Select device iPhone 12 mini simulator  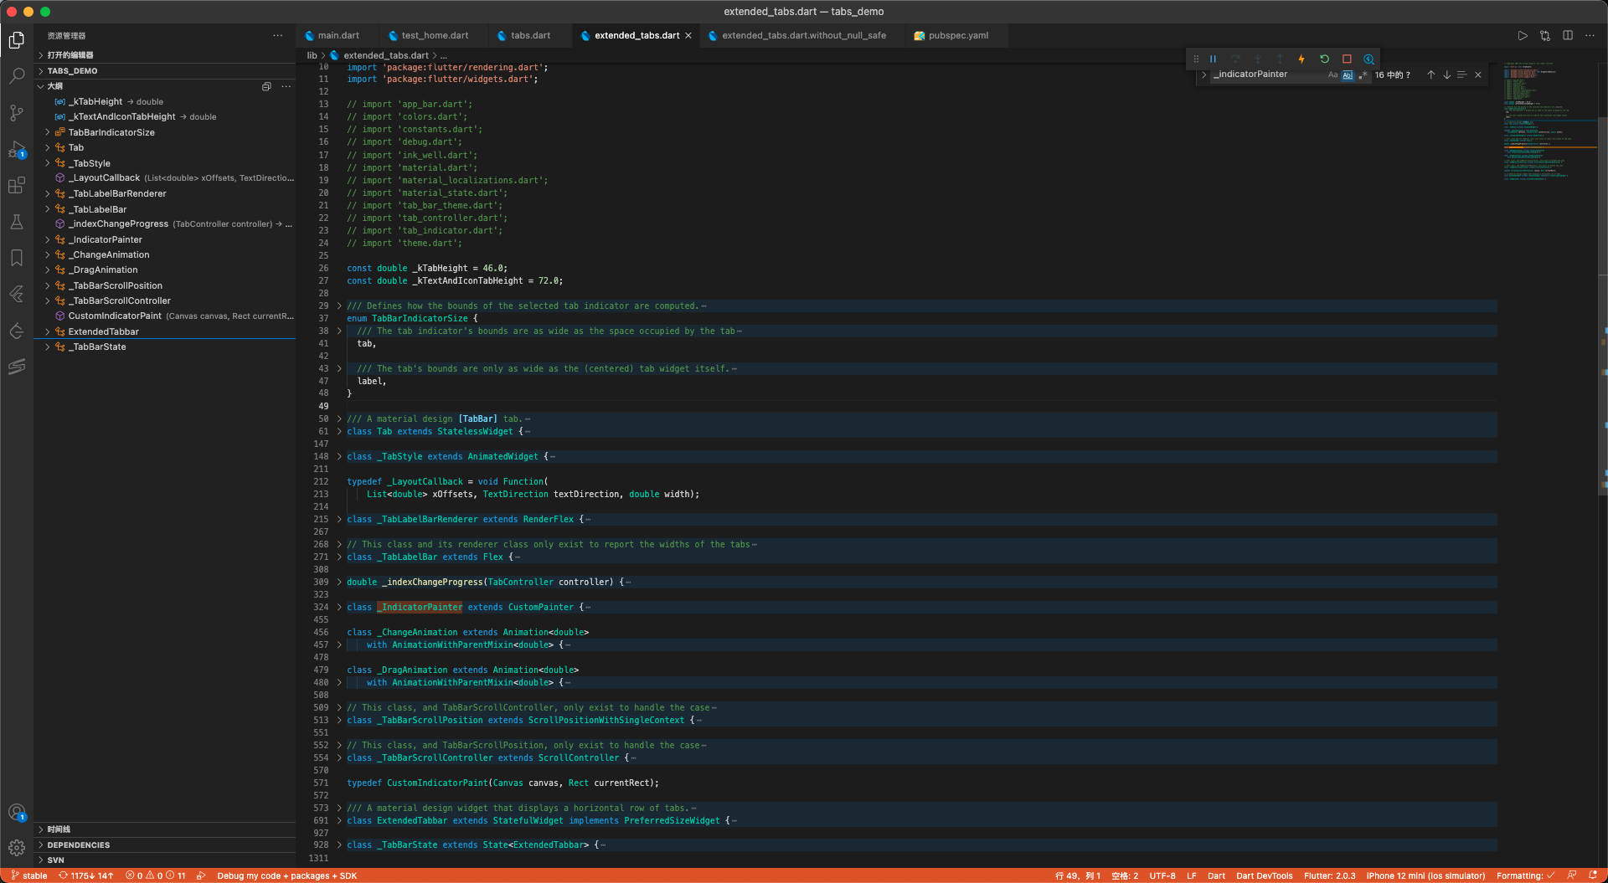1425,875
